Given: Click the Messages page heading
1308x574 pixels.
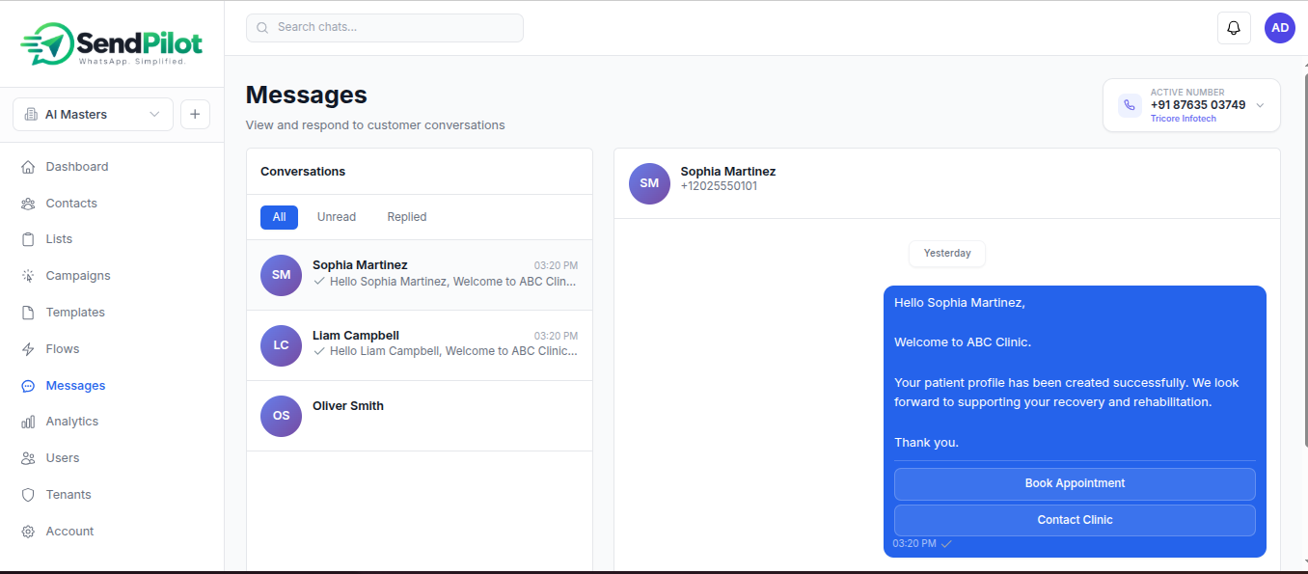Looking at the screenshot, I should [x=306, y=95].
